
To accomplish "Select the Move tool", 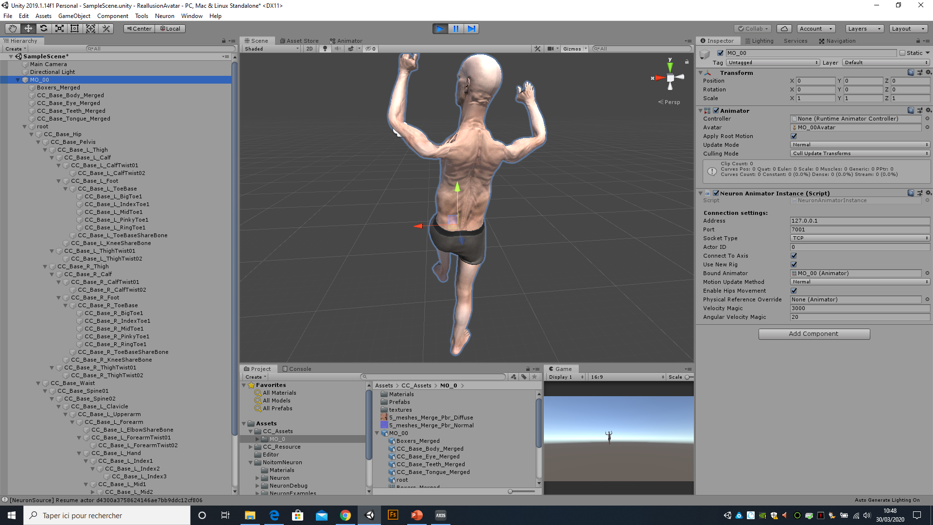I will [28, 29].
